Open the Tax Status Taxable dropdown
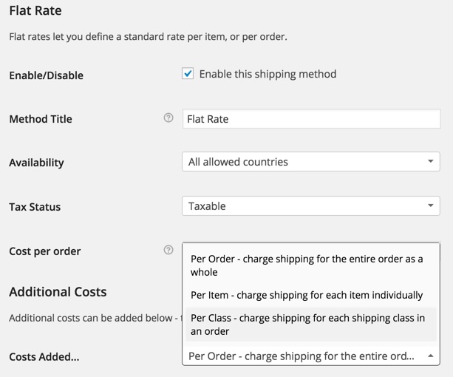The image size is (453, 377). (311, 206)
